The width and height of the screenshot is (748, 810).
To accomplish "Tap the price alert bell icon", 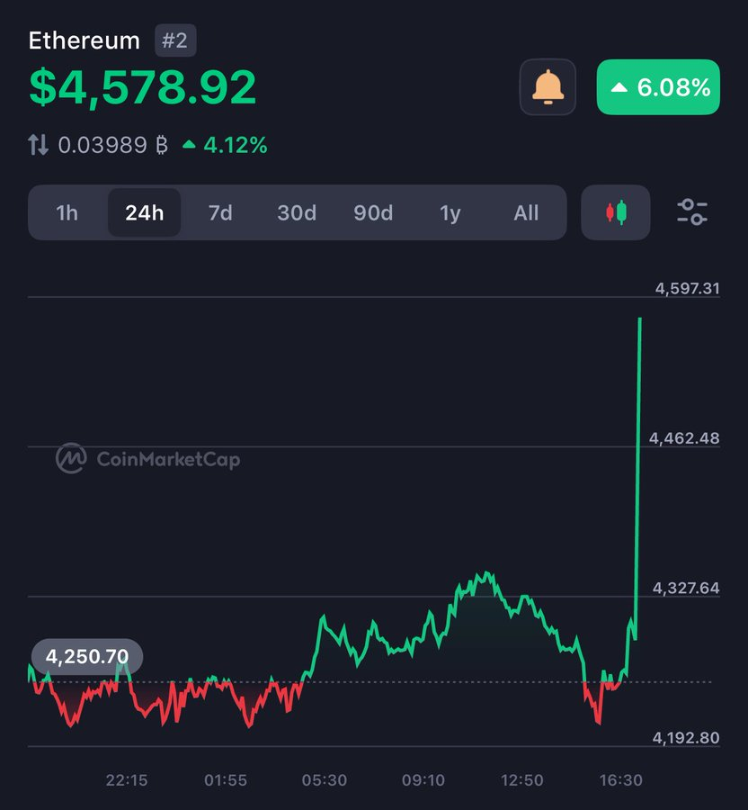I will 548,86.
